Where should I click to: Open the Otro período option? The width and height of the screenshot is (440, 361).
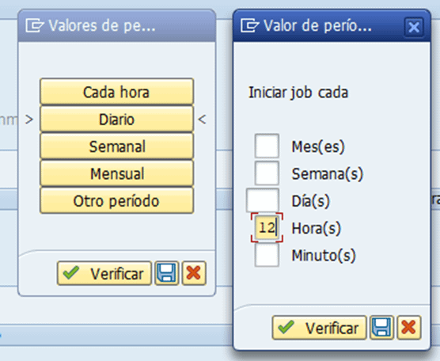pos(117,201)
